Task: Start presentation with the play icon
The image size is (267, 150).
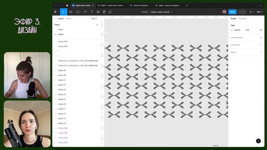Action: (251, 12)
